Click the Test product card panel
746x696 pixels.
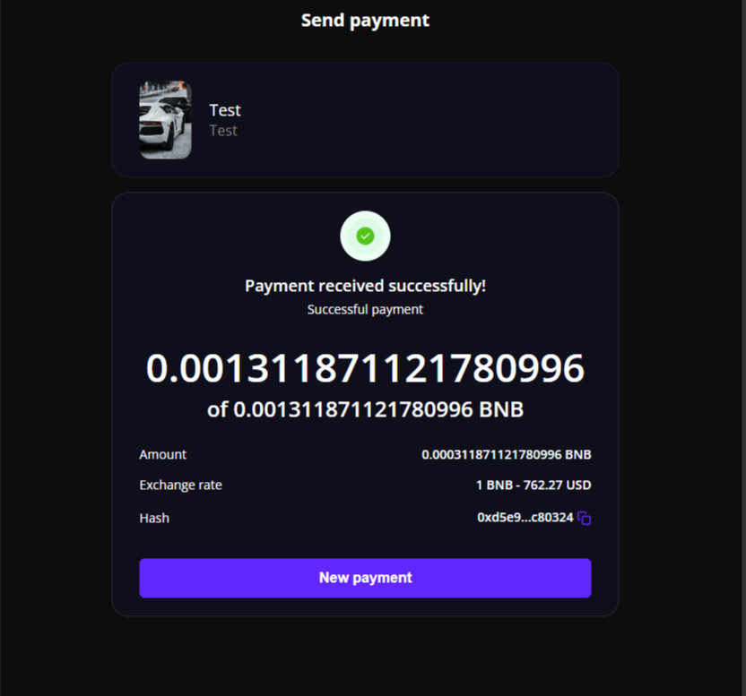(365, 120)
